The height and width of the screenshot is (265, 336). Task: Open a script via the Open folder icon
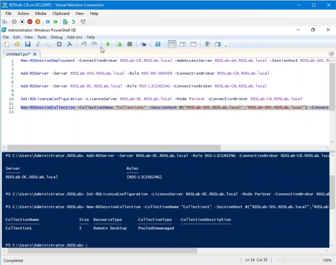click(x=17, y=44)
